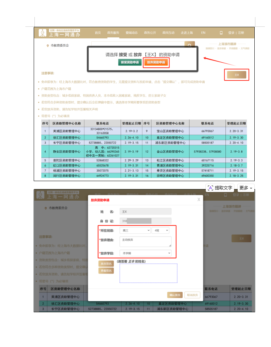Click the 闵行区资助管理中心 table cell
Screen dimensions: 271x347
coord(67,176)
